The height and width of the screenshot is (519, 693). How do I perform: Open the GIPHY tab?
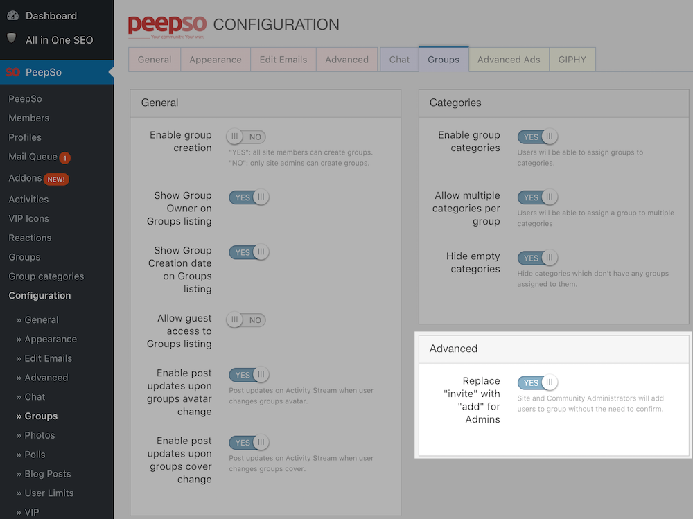coord(572,60)
